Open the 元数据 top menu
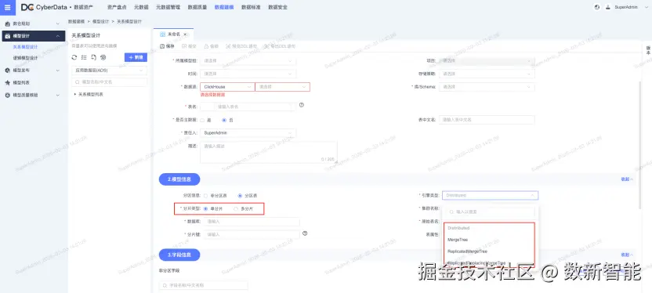 pos(141,7)
